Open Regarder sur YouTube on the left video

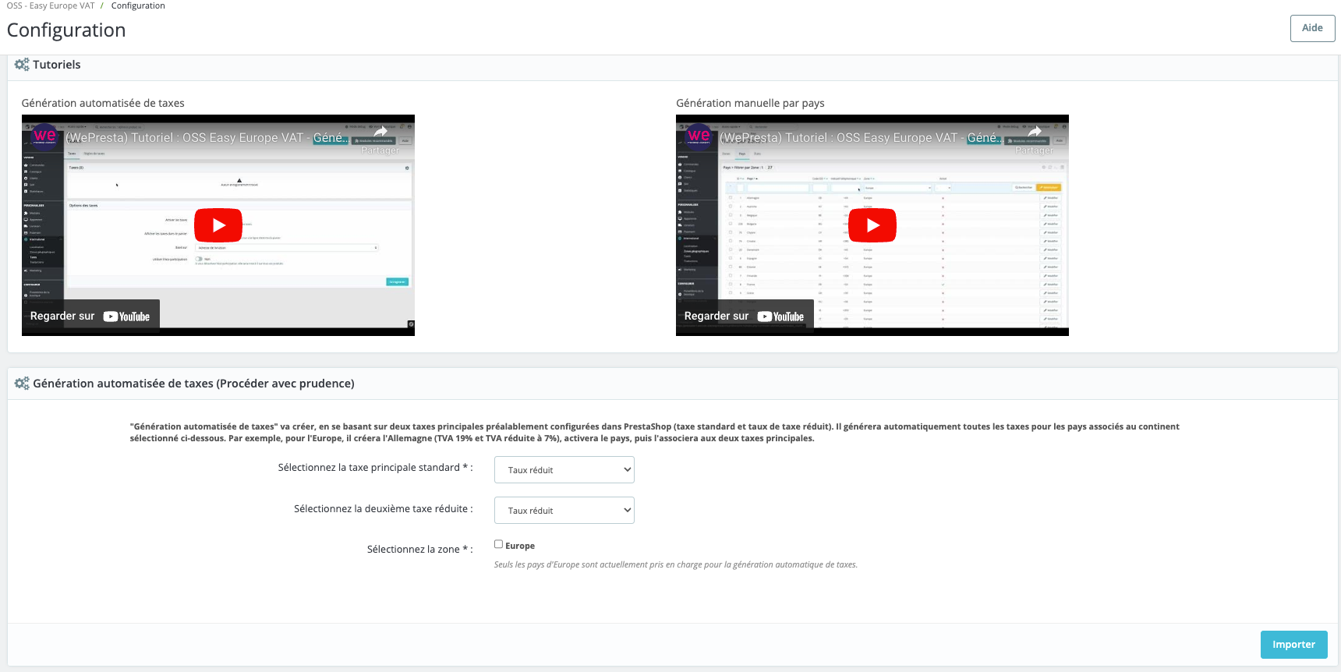(x=90, y=317)
